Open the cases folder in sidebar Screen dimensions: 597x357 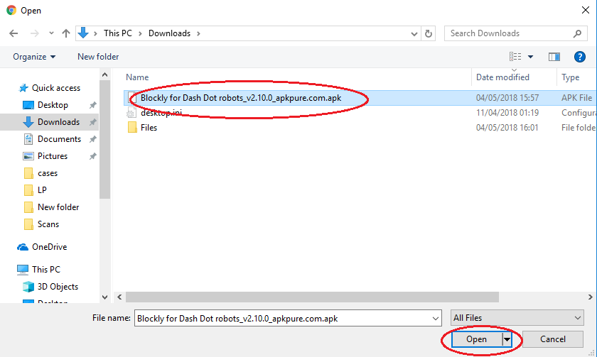48,173
